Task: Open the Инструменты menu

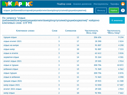Action: click(x=101, y=4)
